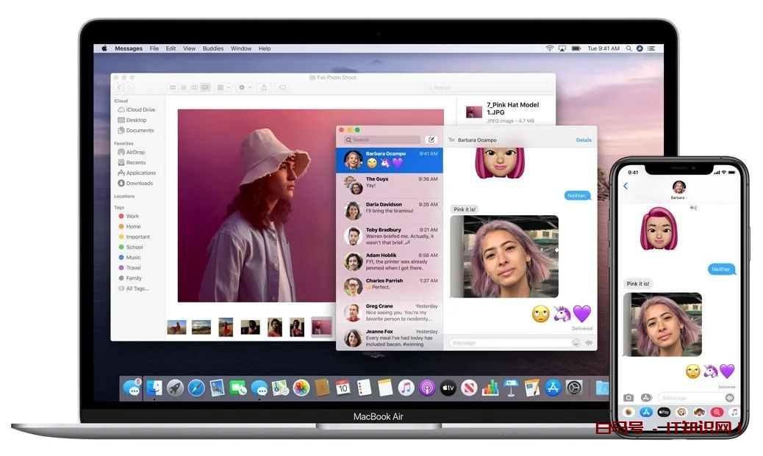Viewport: 763px width, 456px height.
Task: Switch Finder to list view
Action: pyautogui.click(x=184, y=87)
